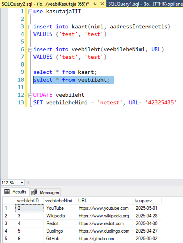Click the https://github.com cell
Screen dimensions: 183x243
point(96,239)
